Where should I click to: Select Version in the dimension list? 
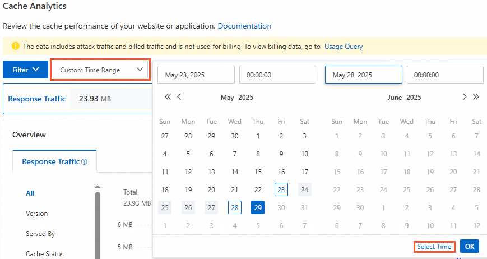[36, 214]
